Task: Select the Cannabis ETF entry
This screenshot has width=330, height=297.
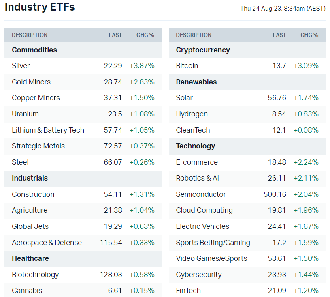Action: (27, 291)
